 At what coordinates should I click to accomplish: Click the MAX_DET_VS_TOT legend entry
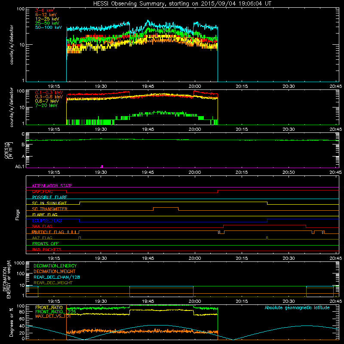tap(53, 316)
